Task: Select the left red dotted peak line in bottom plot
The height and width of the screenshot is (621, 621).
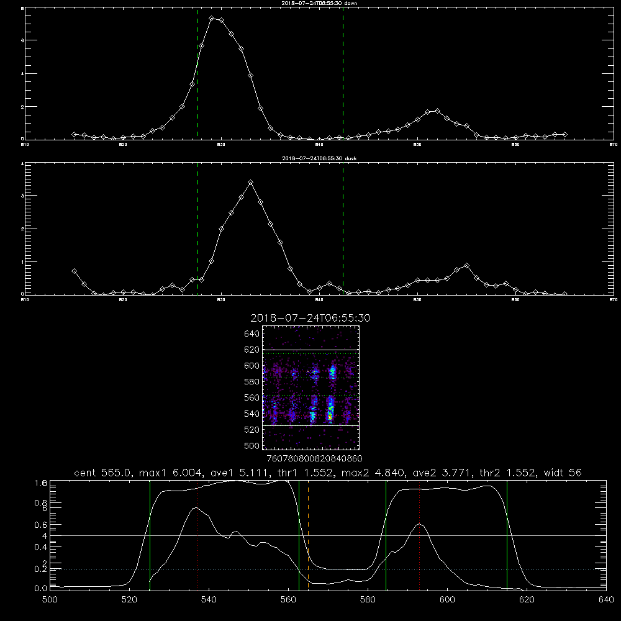Action: (197, 535)
